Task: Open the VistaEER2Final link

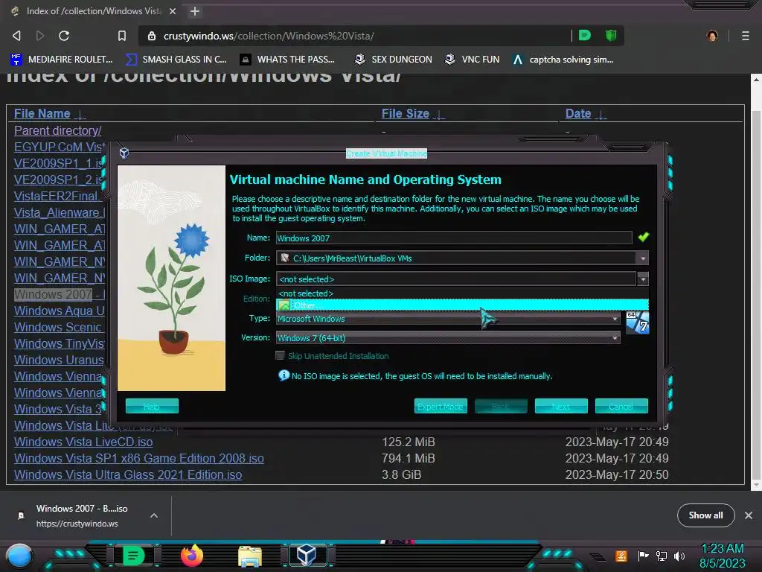Action: point(57,196)
